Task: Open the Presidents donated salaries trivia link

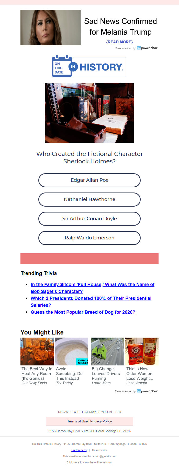Action: 91,302
